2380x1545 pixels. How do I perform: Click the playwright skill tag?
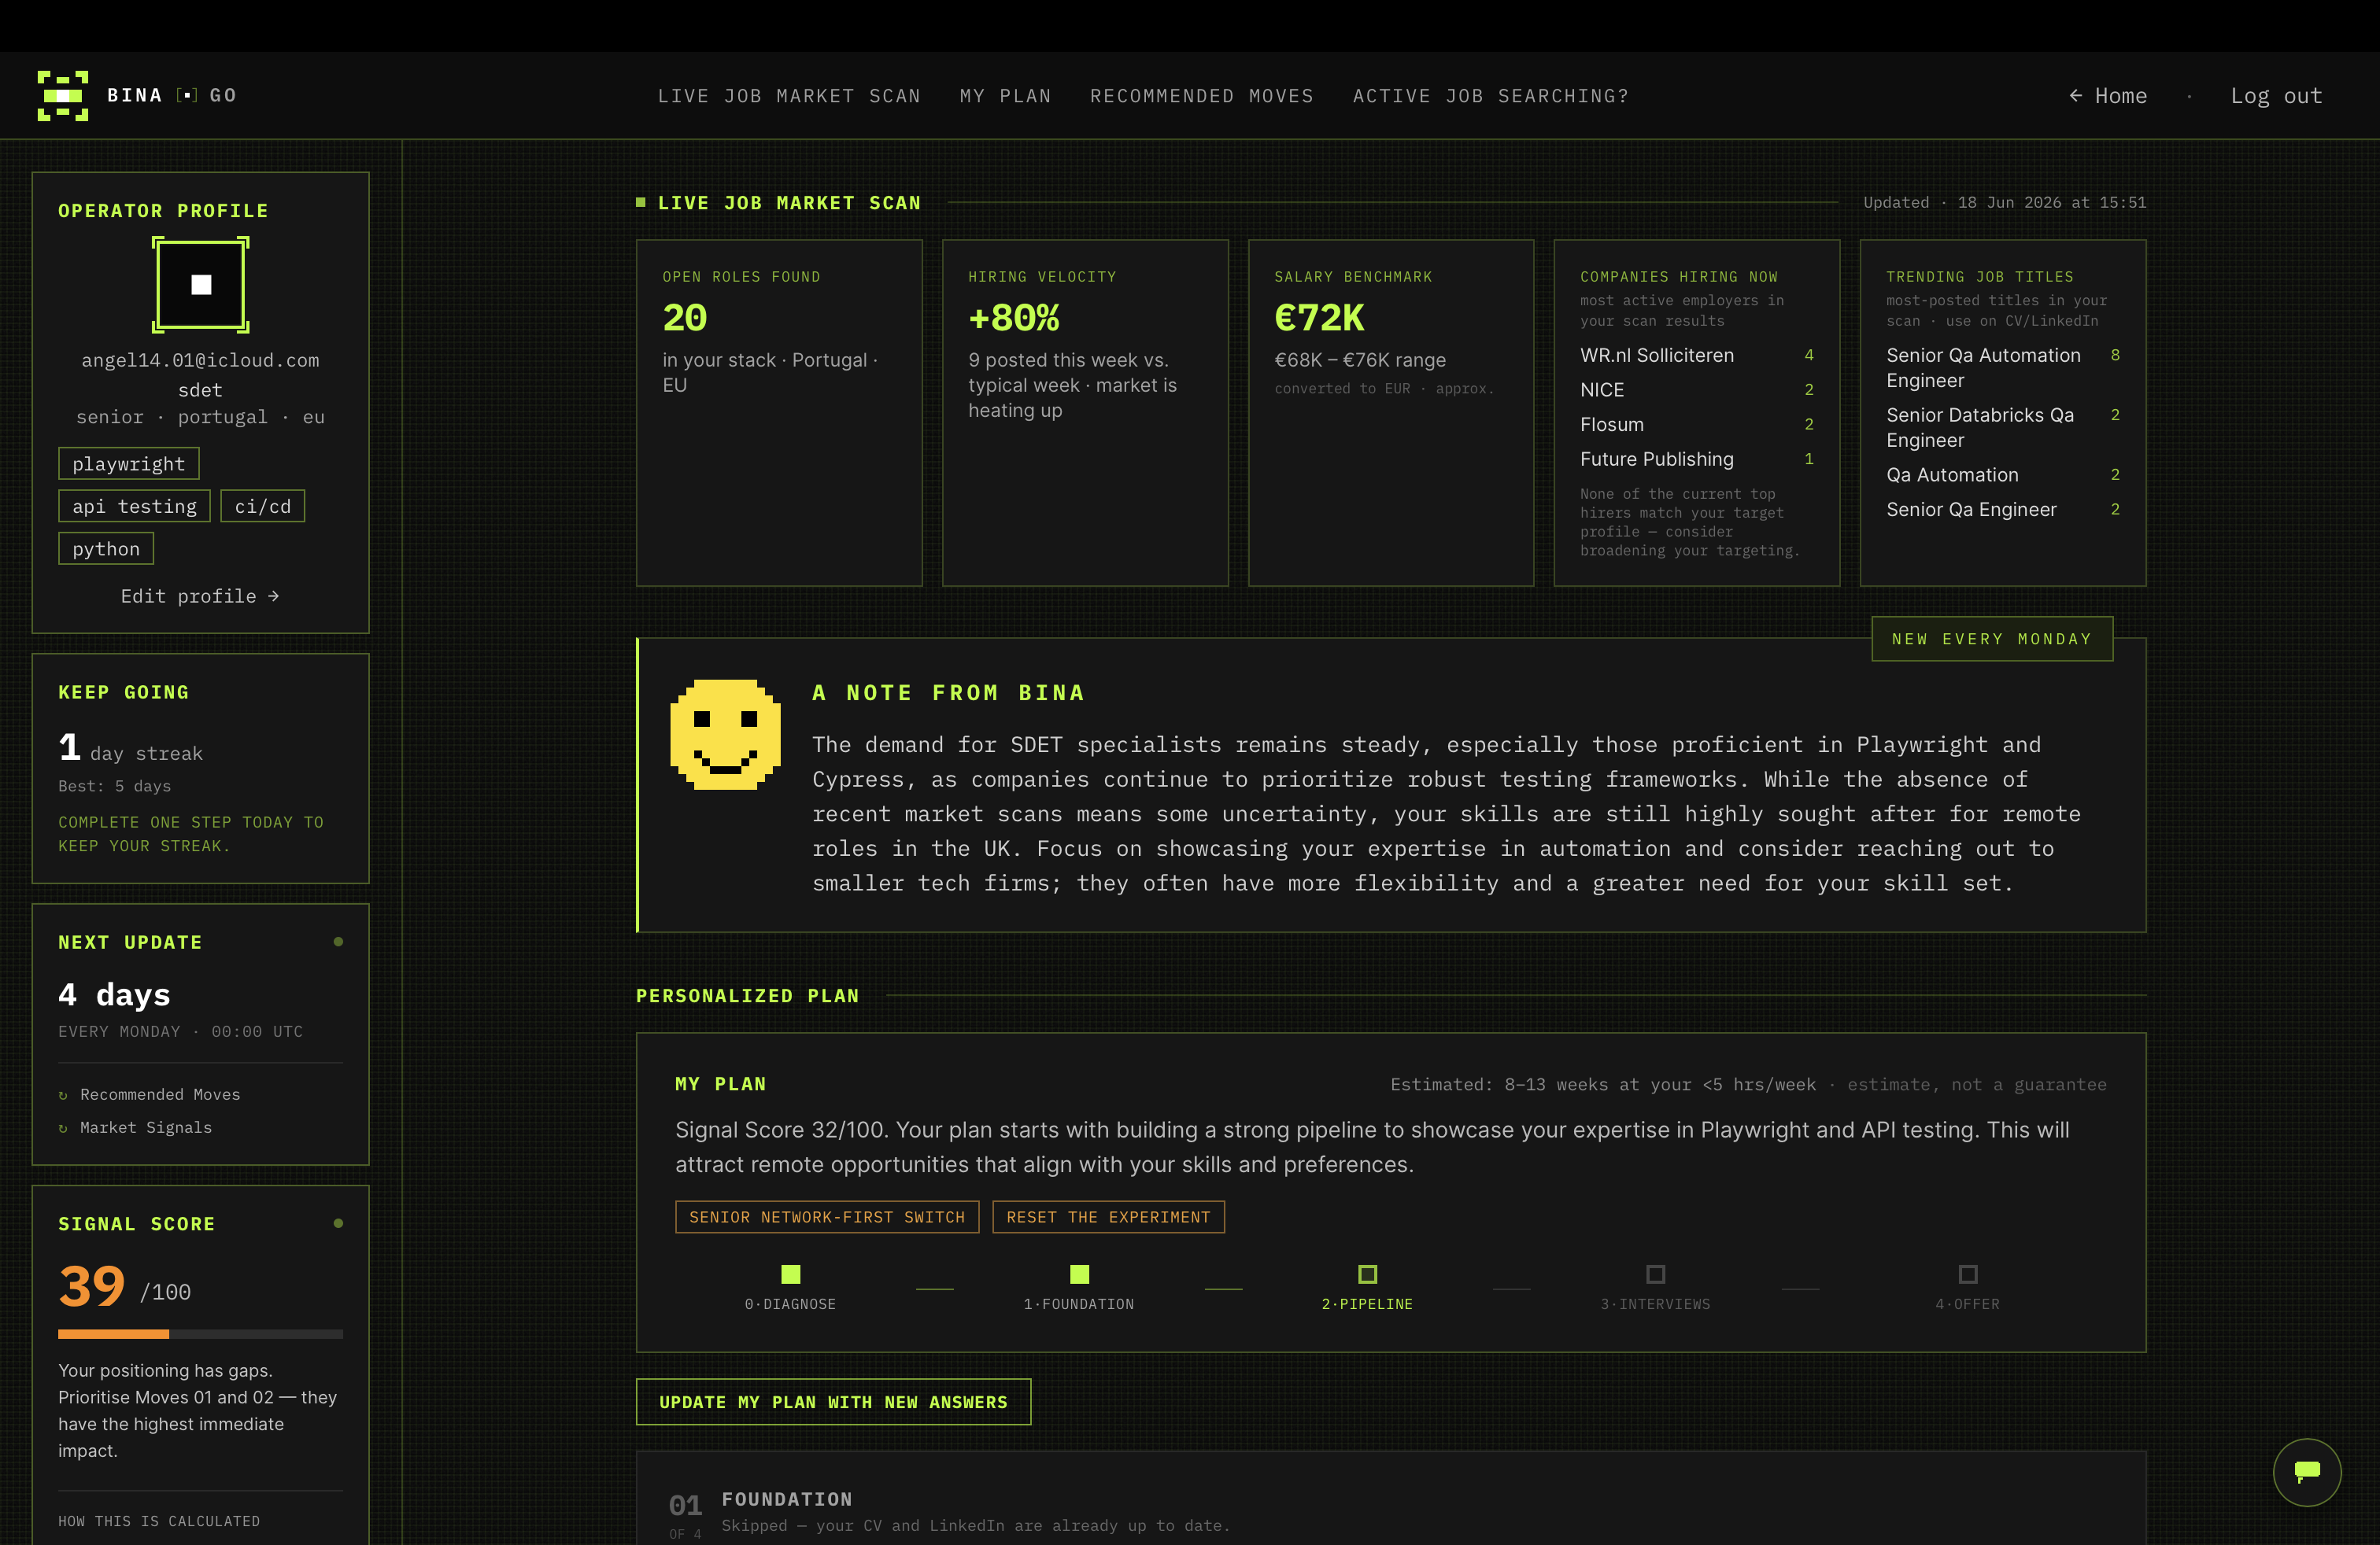coord(128,463)
